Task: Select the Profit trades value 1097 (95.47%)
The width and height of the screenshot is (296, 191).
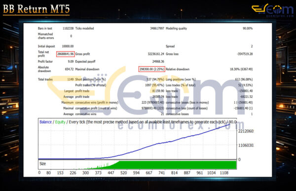Action: 154,85
